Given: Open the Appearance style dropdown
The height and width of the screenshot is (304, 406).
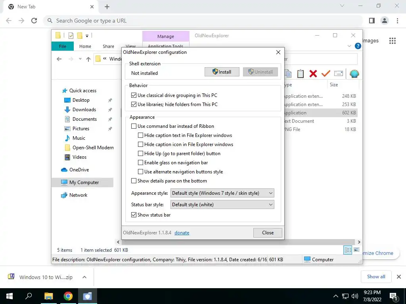Looking at the screenshot, I should 222,193.
